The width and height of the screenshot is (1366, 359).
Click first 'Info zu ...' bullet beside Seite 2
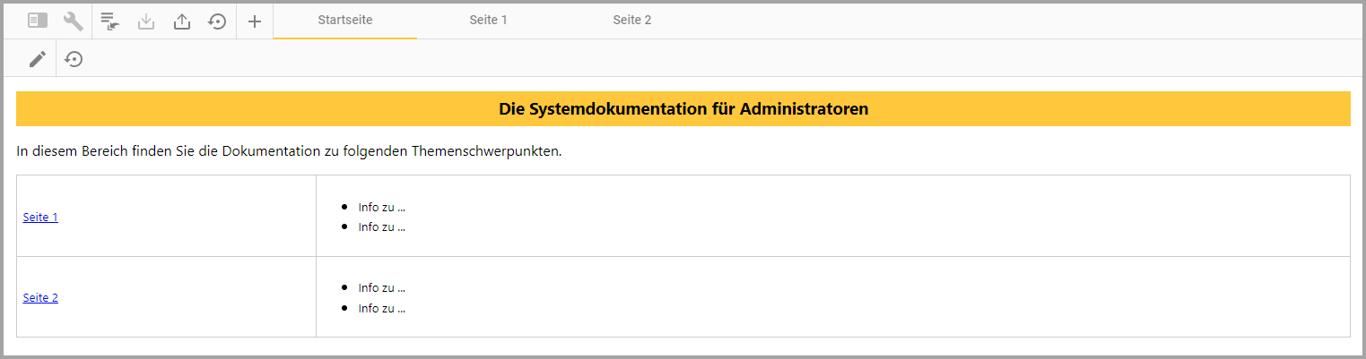[381, 287]
